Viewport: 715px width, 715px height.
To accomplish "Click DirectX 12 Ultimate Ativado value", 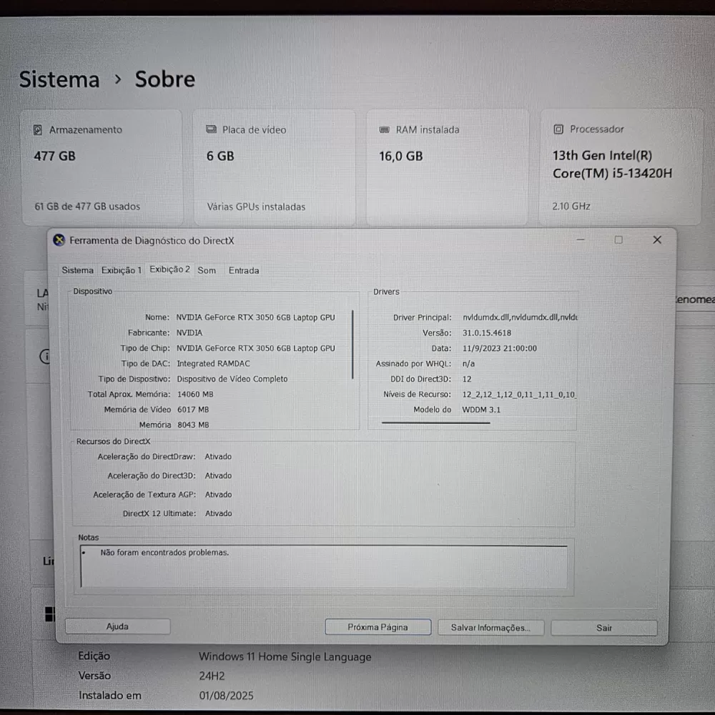I will click(x=218, y=513).
